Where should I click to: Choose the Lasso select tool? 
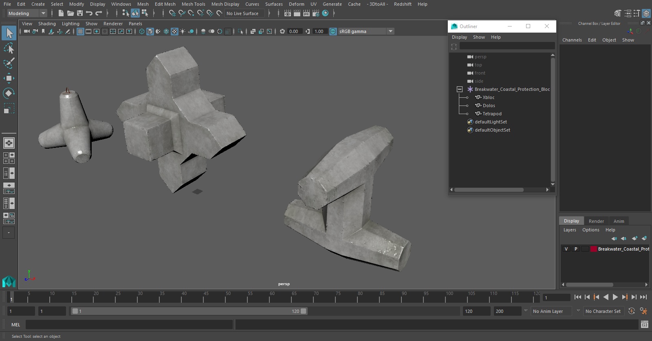coord(9,48)
